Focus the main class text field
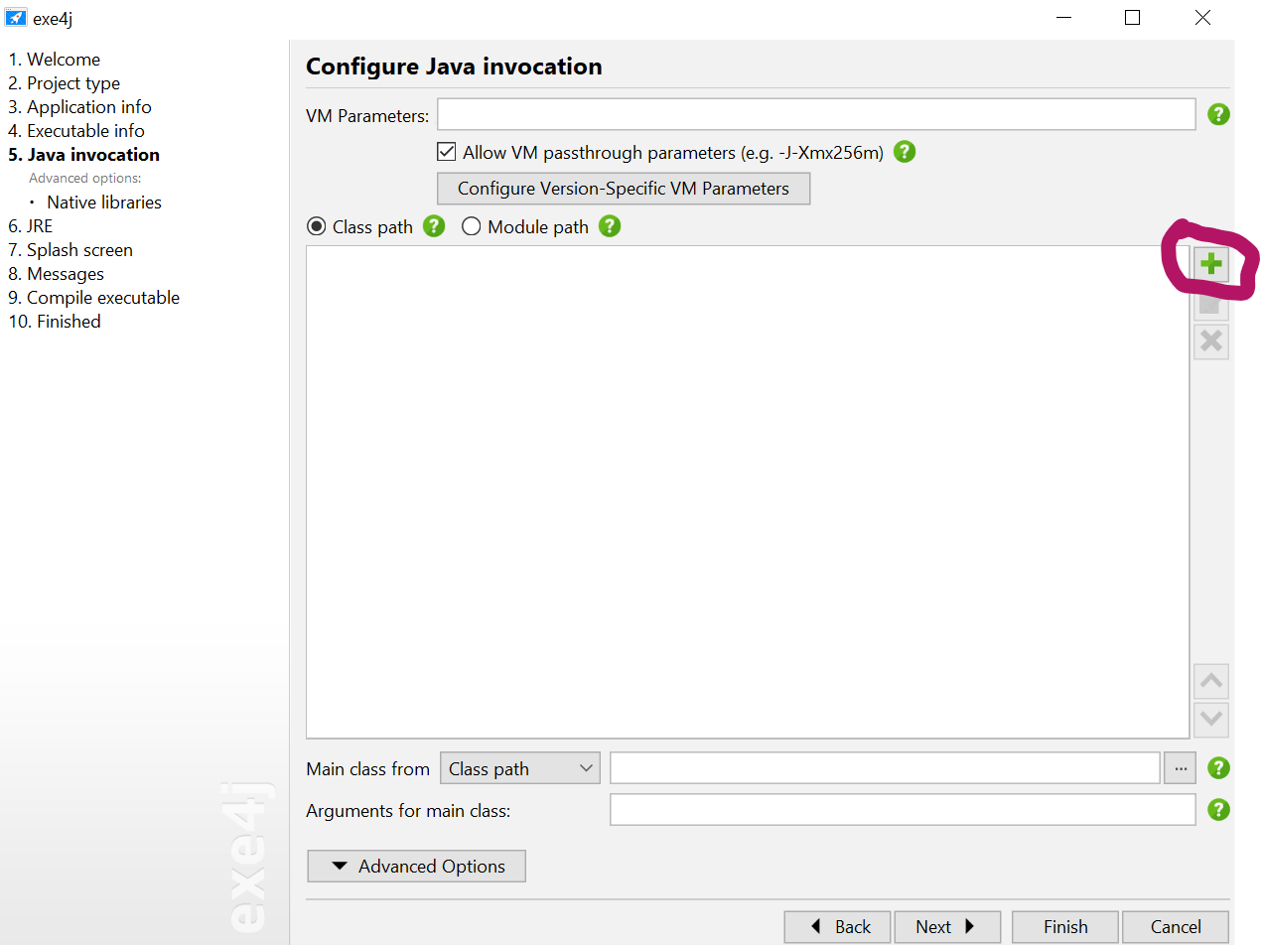The image size is (1262, 945). click(x=885, y=768)
